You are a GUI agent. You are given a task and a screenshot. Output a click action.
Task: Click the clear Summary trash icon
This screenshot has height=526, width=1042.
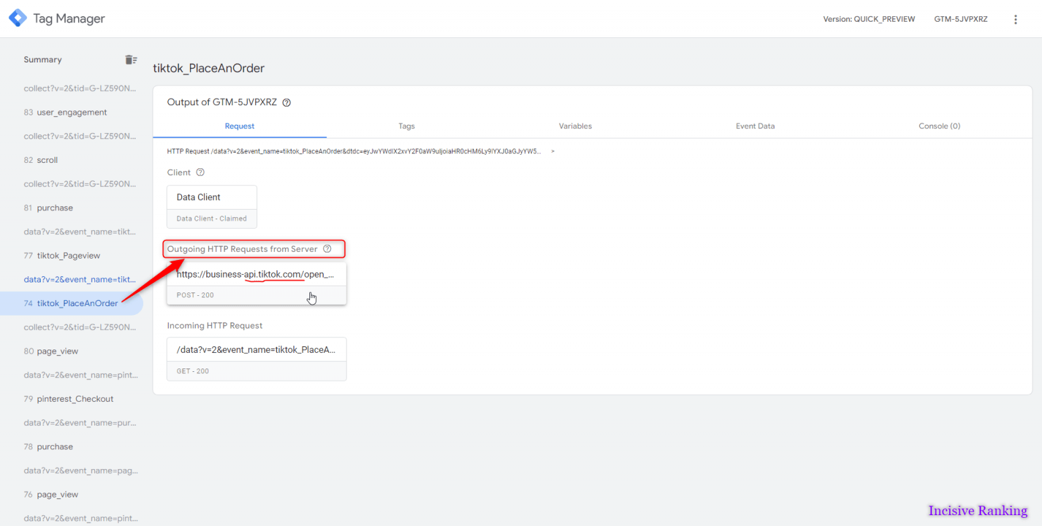click(130, 59)
